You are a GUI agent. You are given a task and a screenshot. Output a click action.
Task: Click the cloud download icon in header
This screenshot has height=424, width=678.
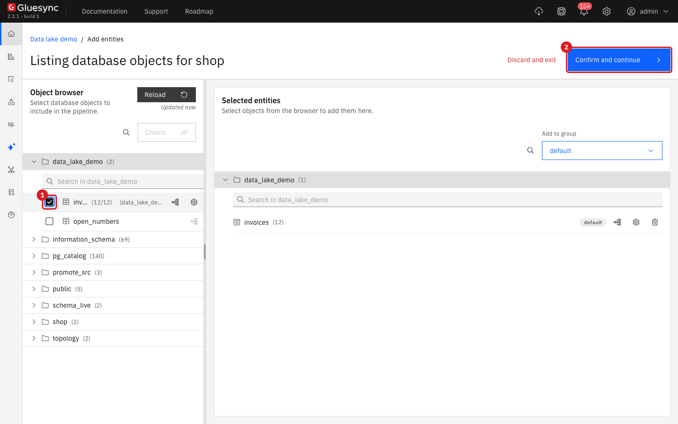pos(539,11)
